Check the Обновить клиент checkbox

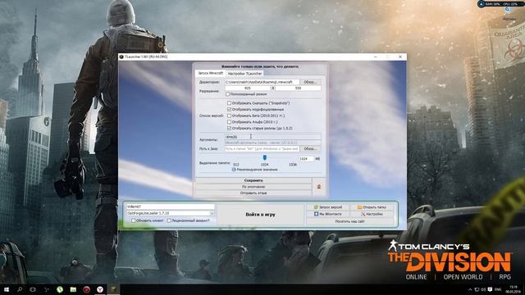click(133, 220)
